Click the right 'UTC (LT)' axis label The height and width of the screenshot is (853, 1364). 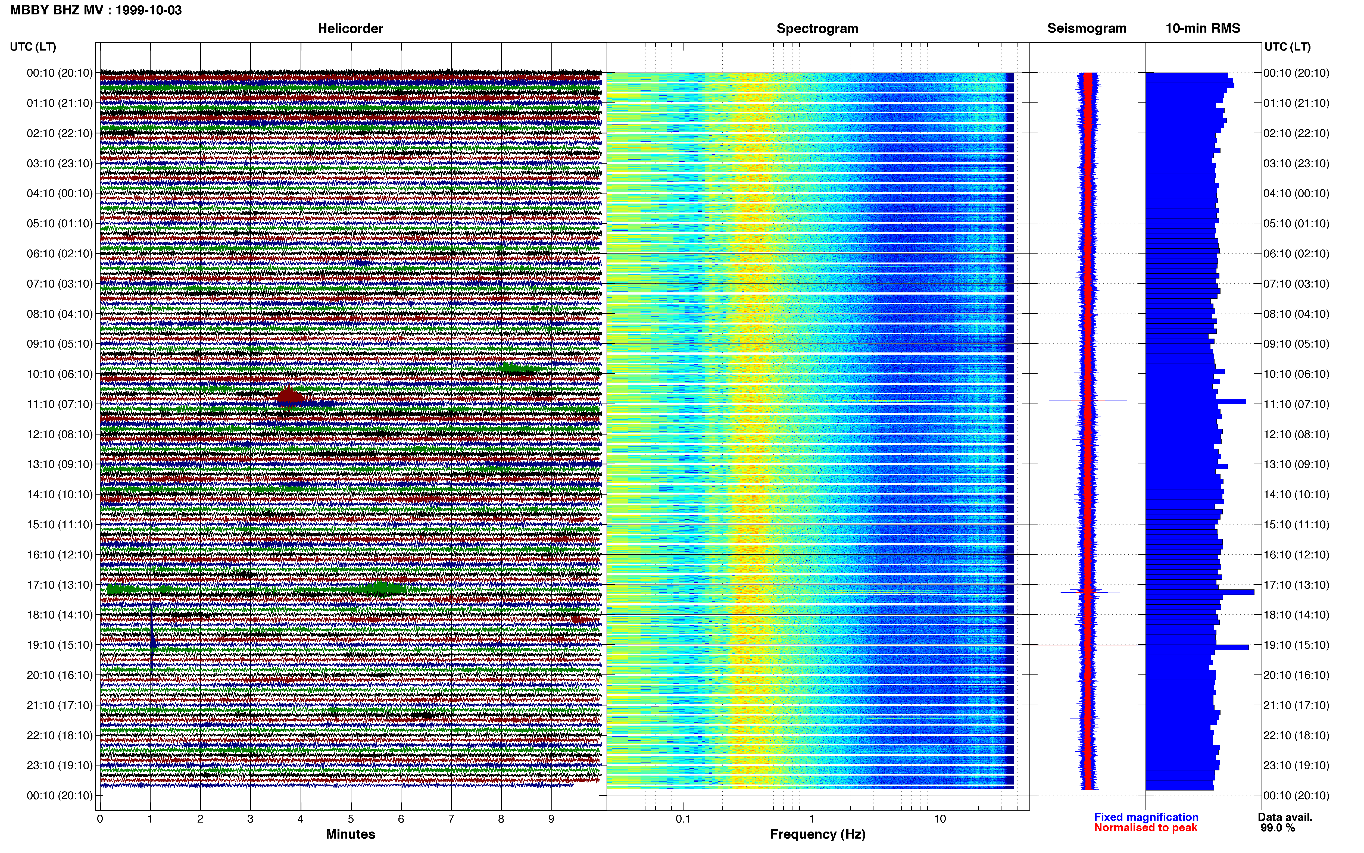(x=1287, y=47)
